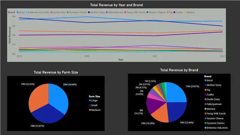Image resolution: width=240 pixels, height=135 pixels.
Task: Click Dodla Dairy in the brand pie legend
Action: click(x=212, y=99)
